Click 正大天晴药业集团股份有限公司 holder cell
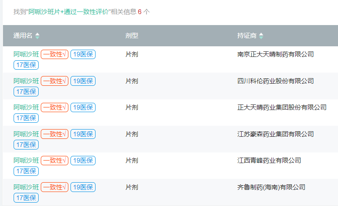 [282, 107]
